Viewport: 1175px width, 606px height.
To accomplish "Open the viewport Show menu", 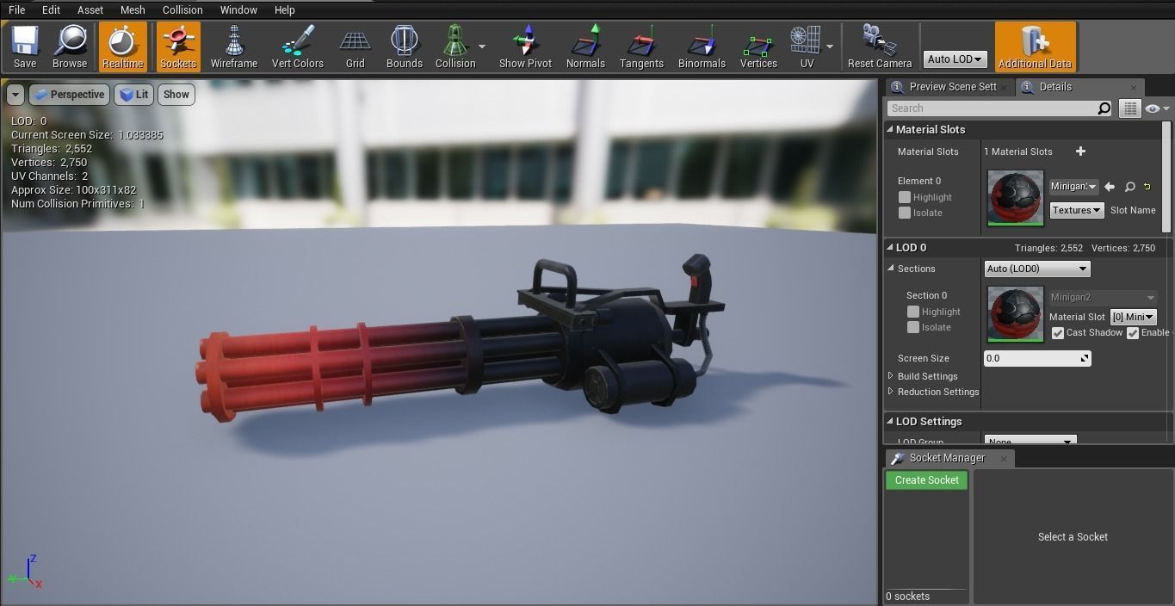I will (x=176, y=95).
